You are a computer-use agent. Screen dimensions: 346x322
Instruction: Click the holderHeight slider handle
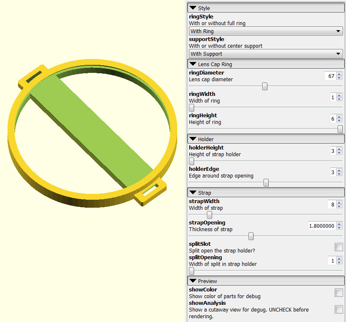(191, 161)
